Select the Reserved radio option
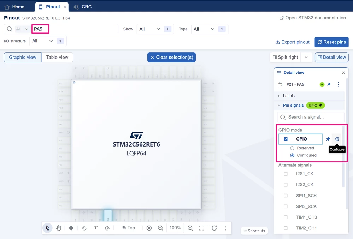Viewport: 353px width, 239px height. click(292, 148)
